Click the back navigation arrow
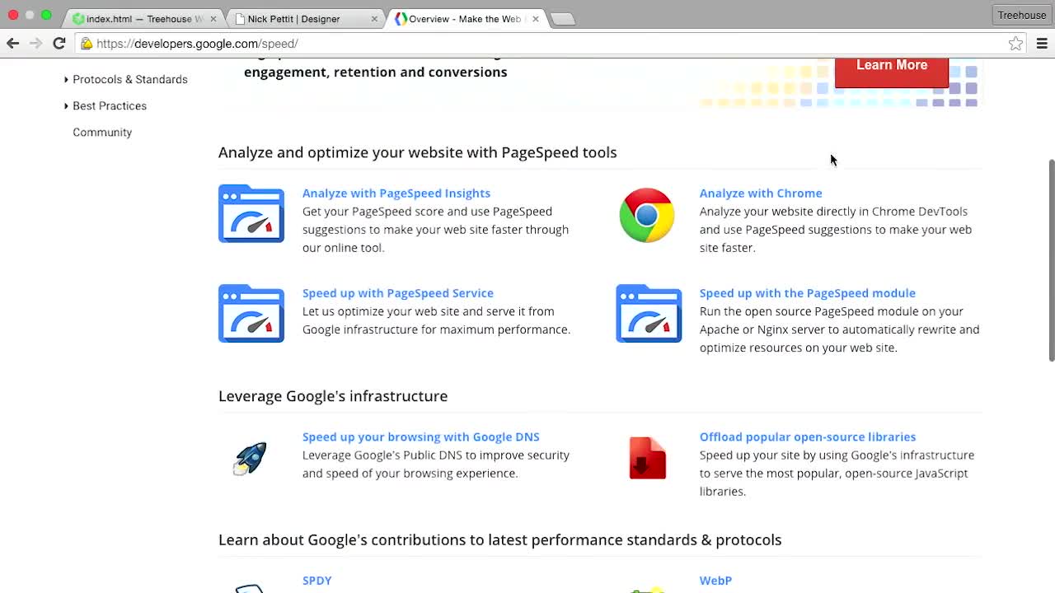 click(x=12, y=43)
